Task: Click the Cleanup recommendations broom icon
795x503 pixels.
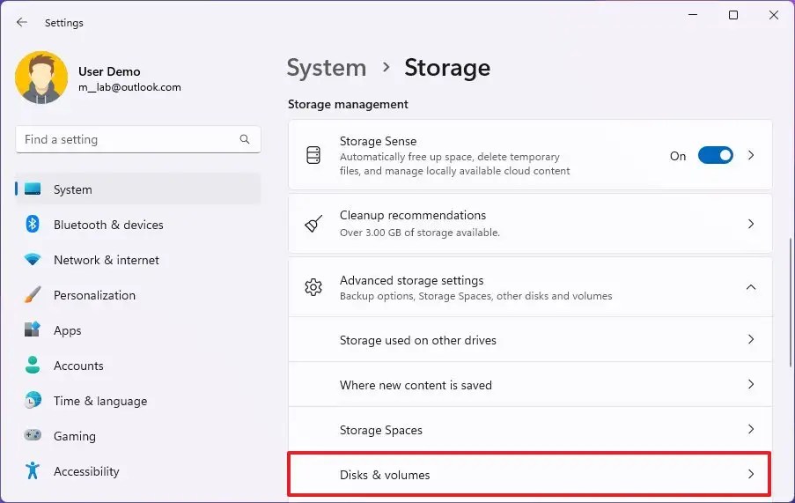Action: tap(313, 224)
